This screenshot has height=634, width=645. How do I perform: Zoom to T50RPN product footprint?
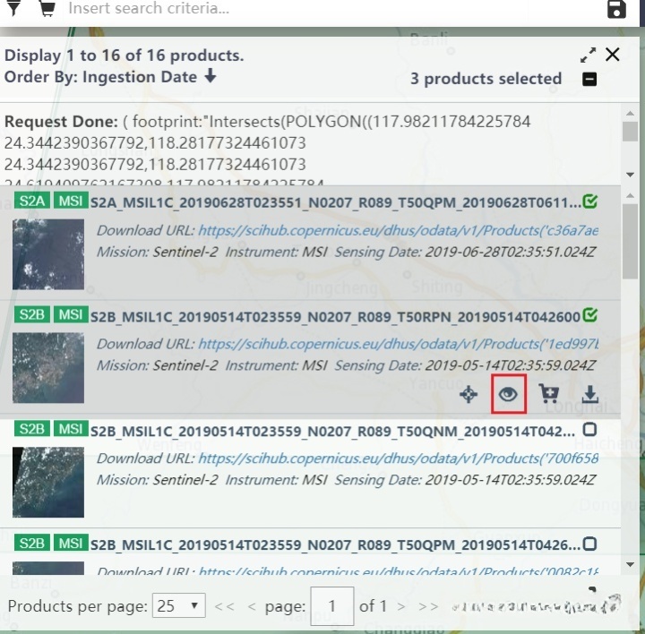coord(469,394)
